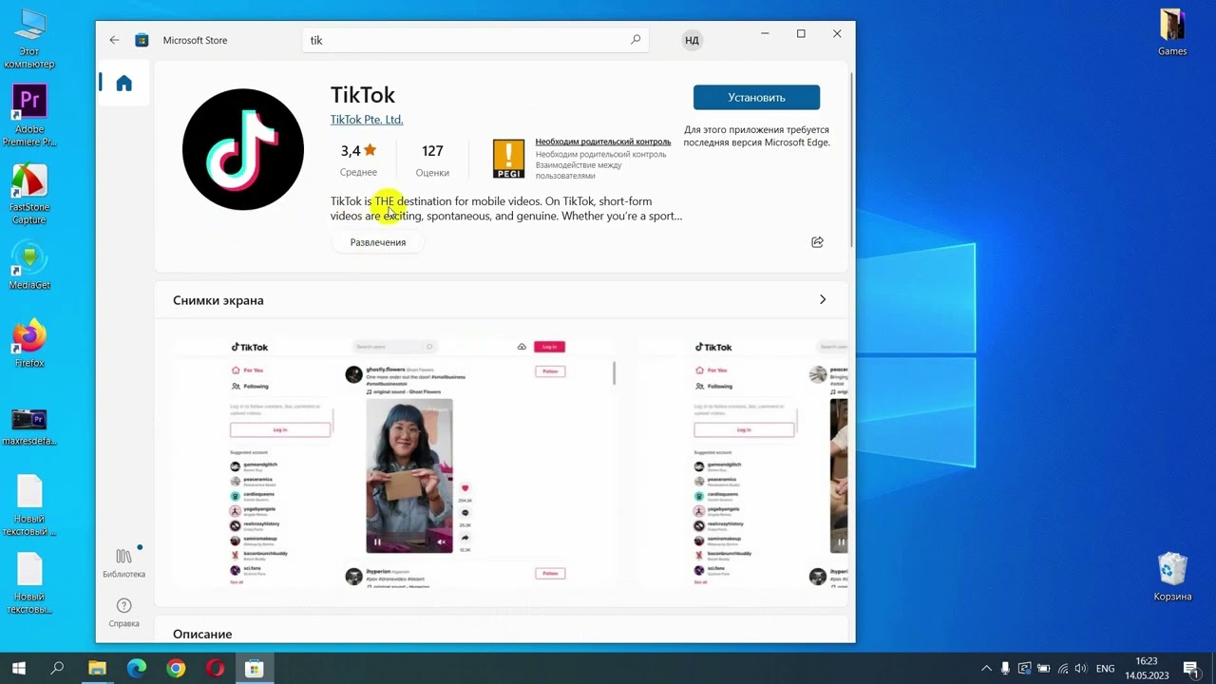The image size is (1216, 684).
Task: Click the Microsoft Store bag logo icon
Action: (142, 40)
